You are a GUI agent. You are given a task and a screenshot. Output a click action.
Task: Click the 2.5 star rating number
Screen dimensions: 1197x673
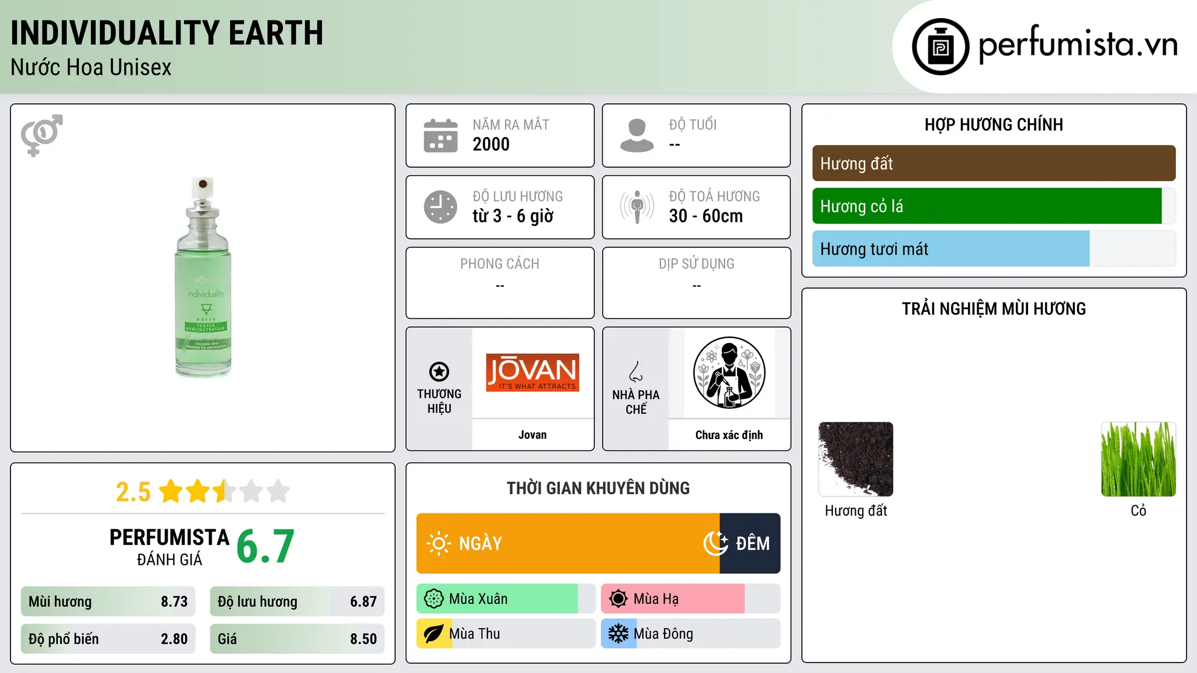pyautogui.click(x=133, y=492)
